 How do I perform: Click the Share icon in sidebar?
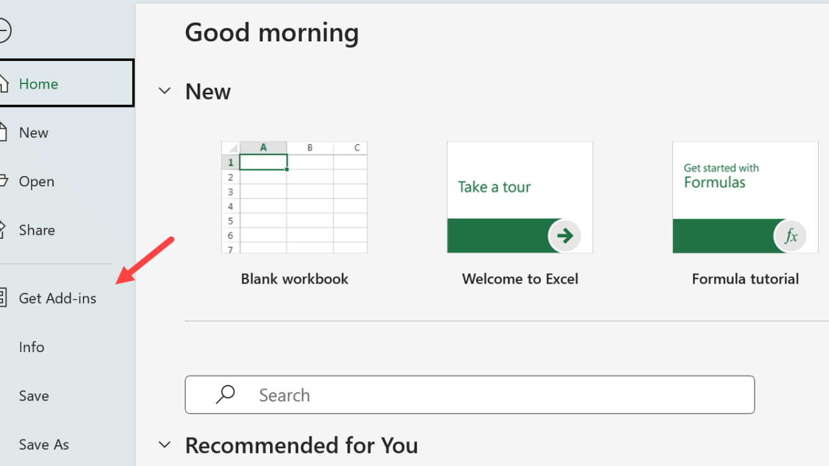(3, 230)
